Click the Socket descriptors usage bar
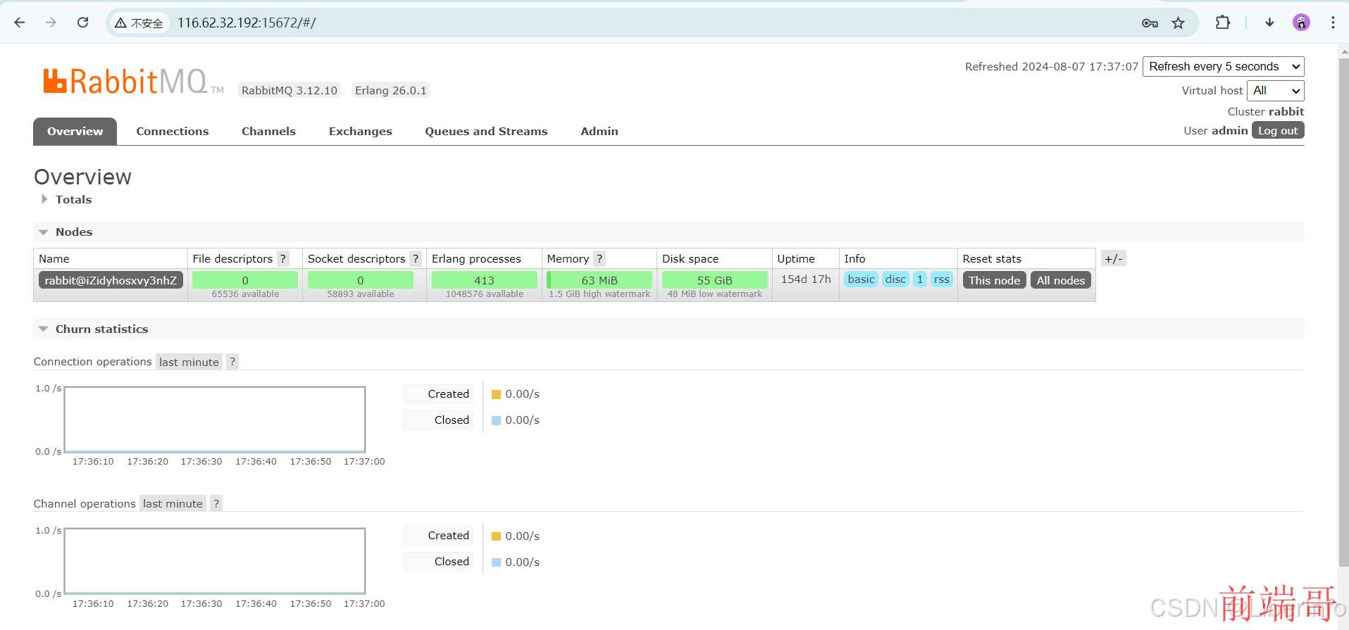Viewport: 1349px width, 630px height. (x=360, y=280)
